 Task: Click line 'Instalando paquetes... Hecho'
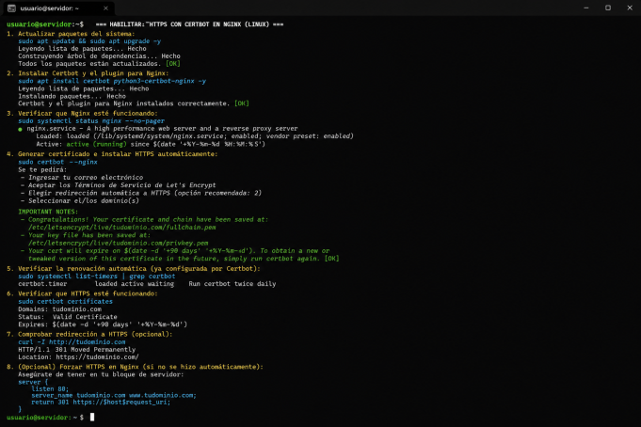pos(72,96)
